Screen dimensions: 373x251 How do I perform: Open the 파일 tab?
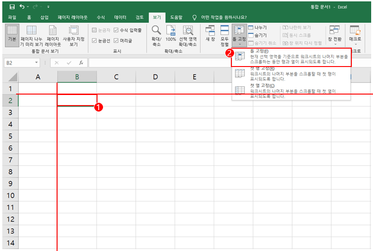tap(12, 17)
